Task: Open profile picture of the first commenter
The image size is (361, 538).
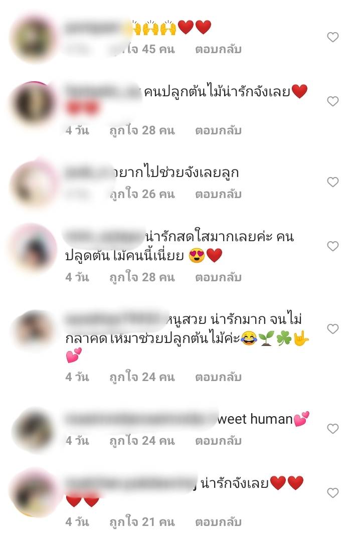Action: coord(33,38)
